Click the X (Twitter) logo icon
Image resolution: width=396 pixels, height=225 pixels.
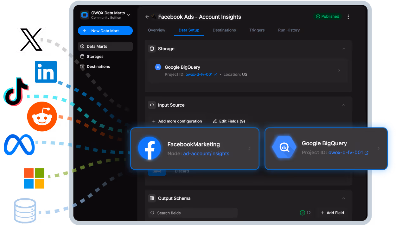[x=31, y=40]
